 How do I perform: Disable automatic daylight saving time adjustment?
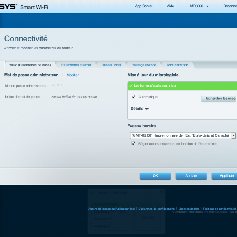click(x=133, y=144)
